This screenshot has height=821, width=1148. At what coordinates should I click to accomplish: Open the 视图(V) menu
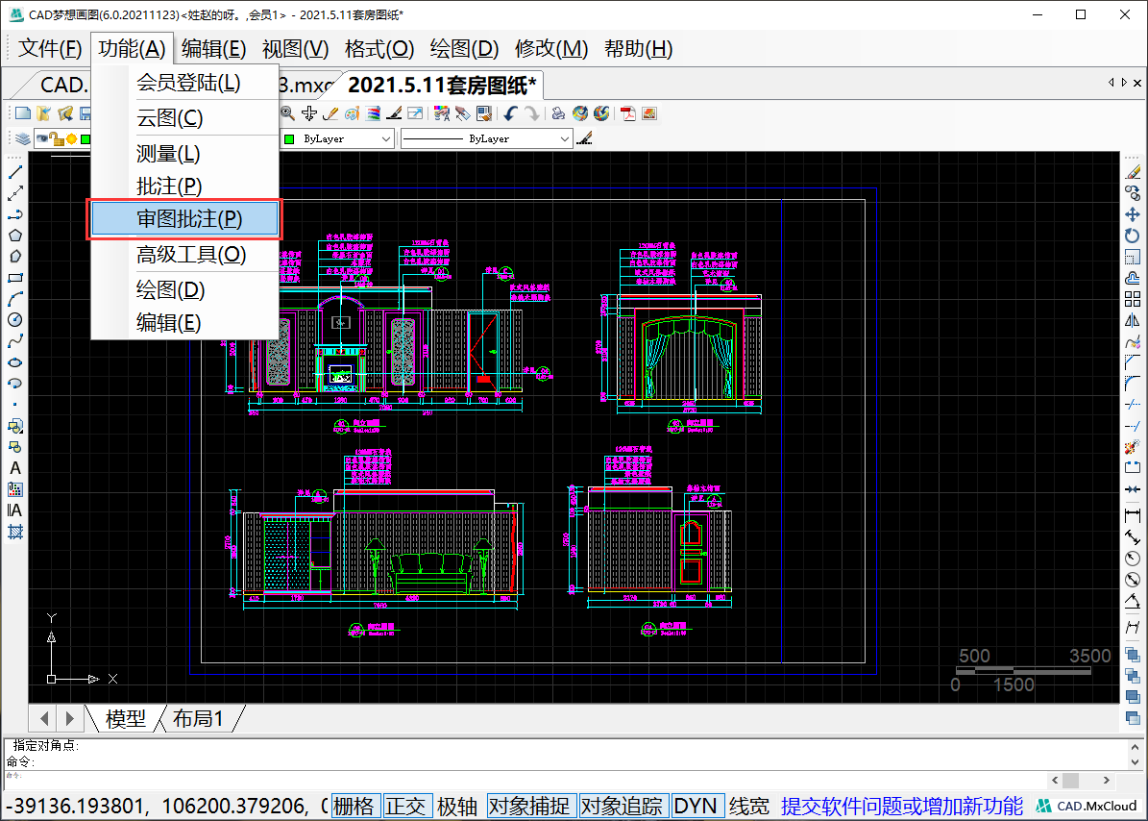click(x=296, y=48)
